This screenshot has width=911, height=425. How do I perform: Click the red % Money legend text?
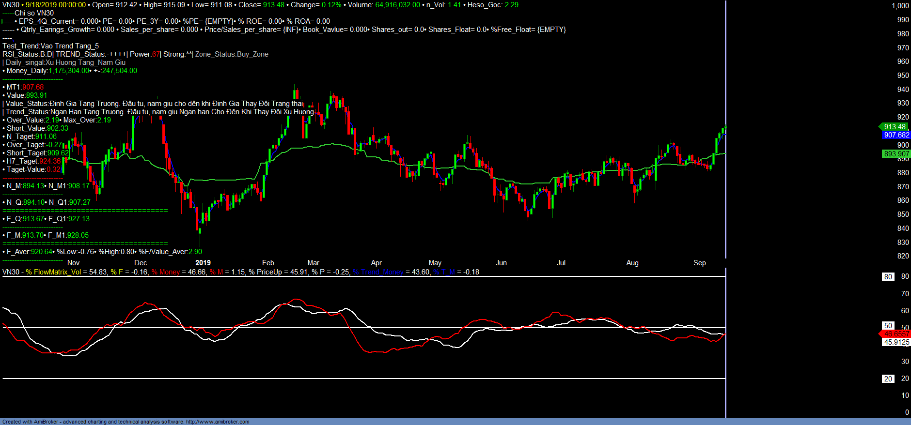[x=165, y=272]
